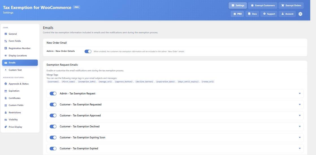Open the Price Display section
This screenshot has width=316, height=155.
[x=20, y=127]
